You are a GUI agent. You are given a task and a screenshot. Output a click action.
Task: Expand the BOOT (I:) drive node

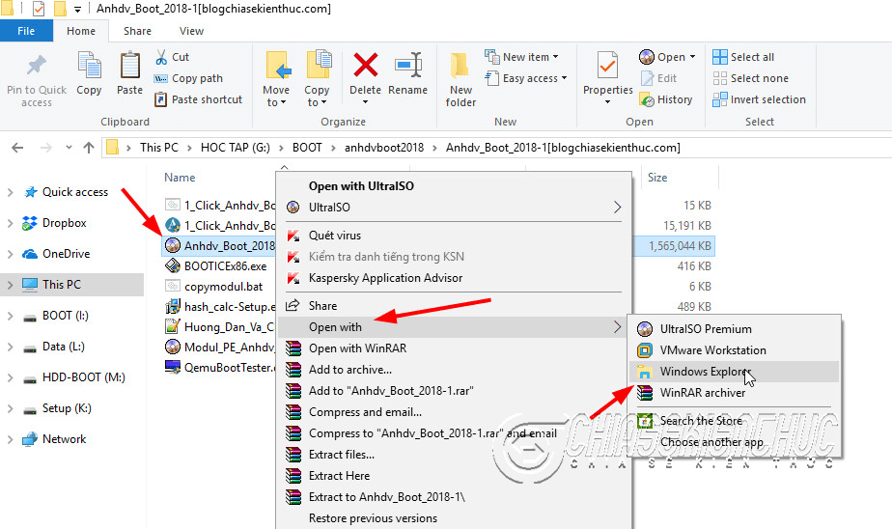pyautogui.click(x=11, y=316)
